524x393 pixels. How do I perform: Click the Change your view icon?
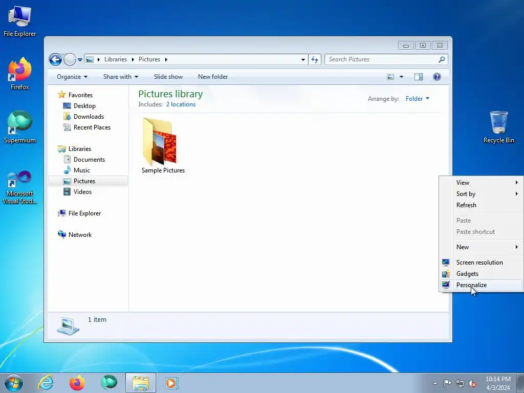pyautogui.click(x=390, y=77)
